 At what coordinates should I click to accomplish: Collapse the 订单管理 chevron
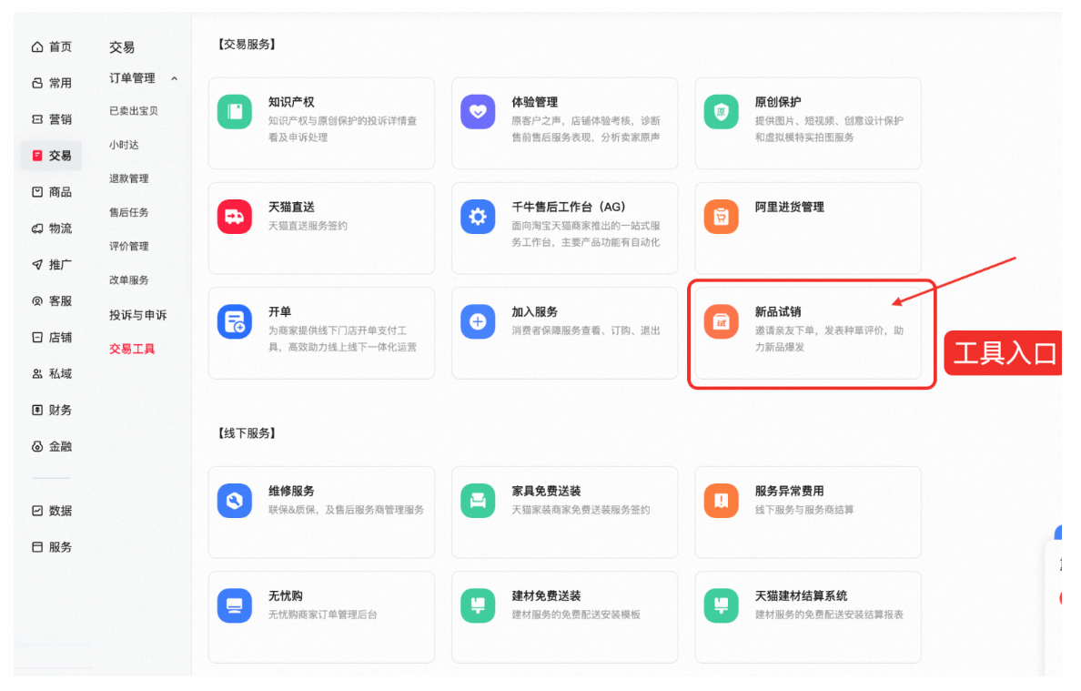[175, 78]
